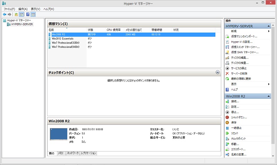Click actions pane scrollbar up arrow
The width and height of the screenshot is (277, 165).
[273, 25]
